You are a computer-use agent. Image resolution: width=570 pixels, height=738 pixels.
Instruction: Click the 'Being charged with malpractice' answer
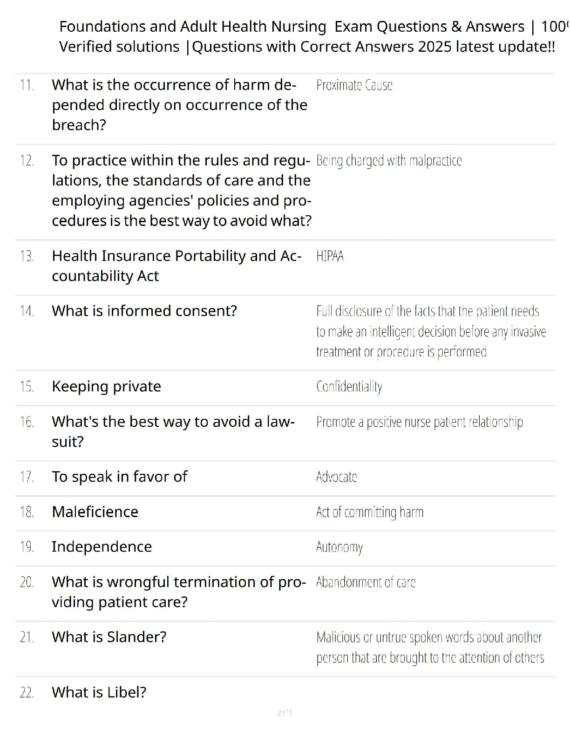[389, 161]
